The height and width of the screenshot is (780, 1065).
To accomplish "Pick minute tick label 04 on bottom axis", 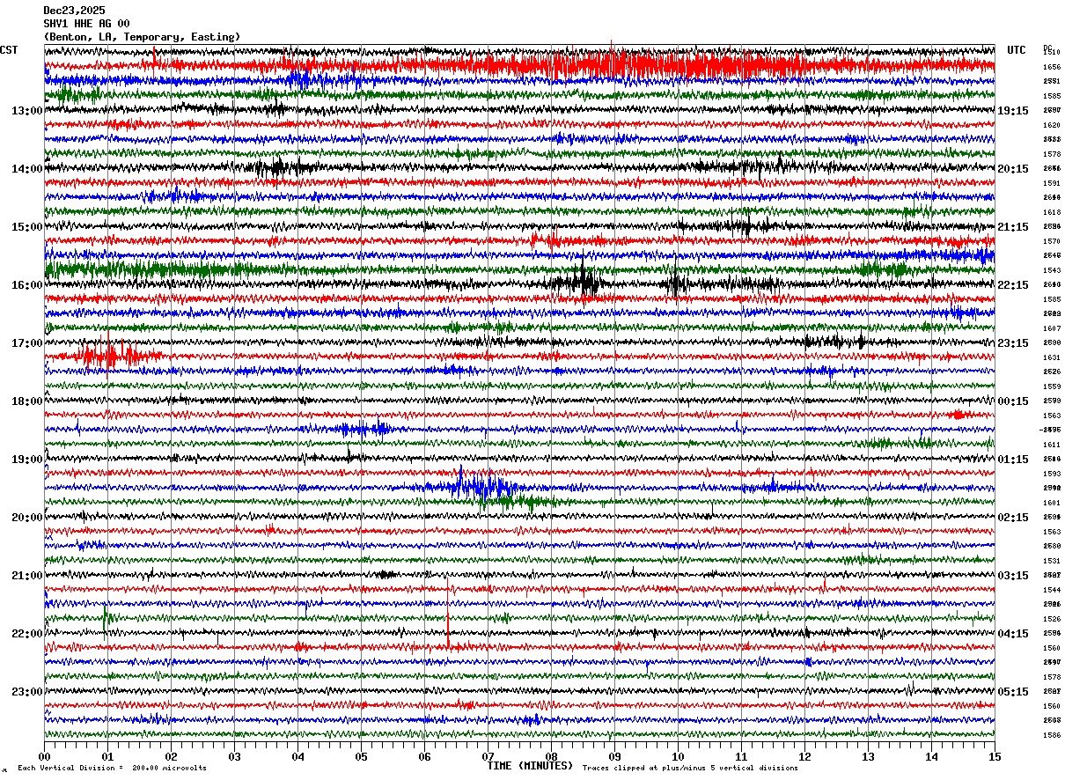I will coord(297,756).
